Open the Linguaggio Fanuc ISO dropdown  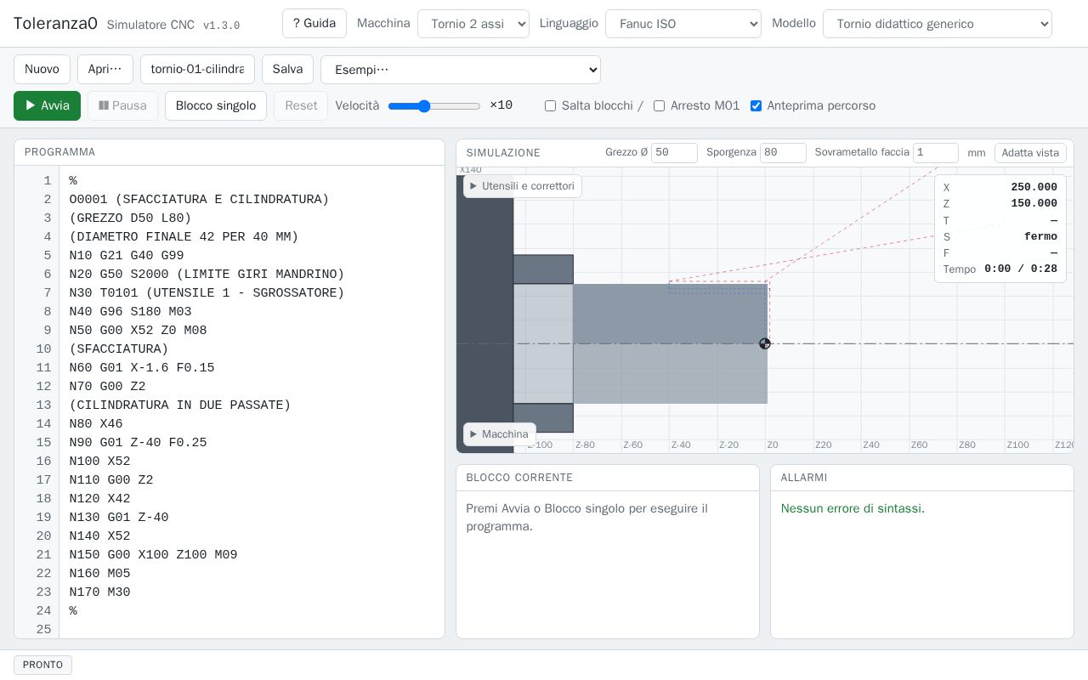click(x=683, y=24)
